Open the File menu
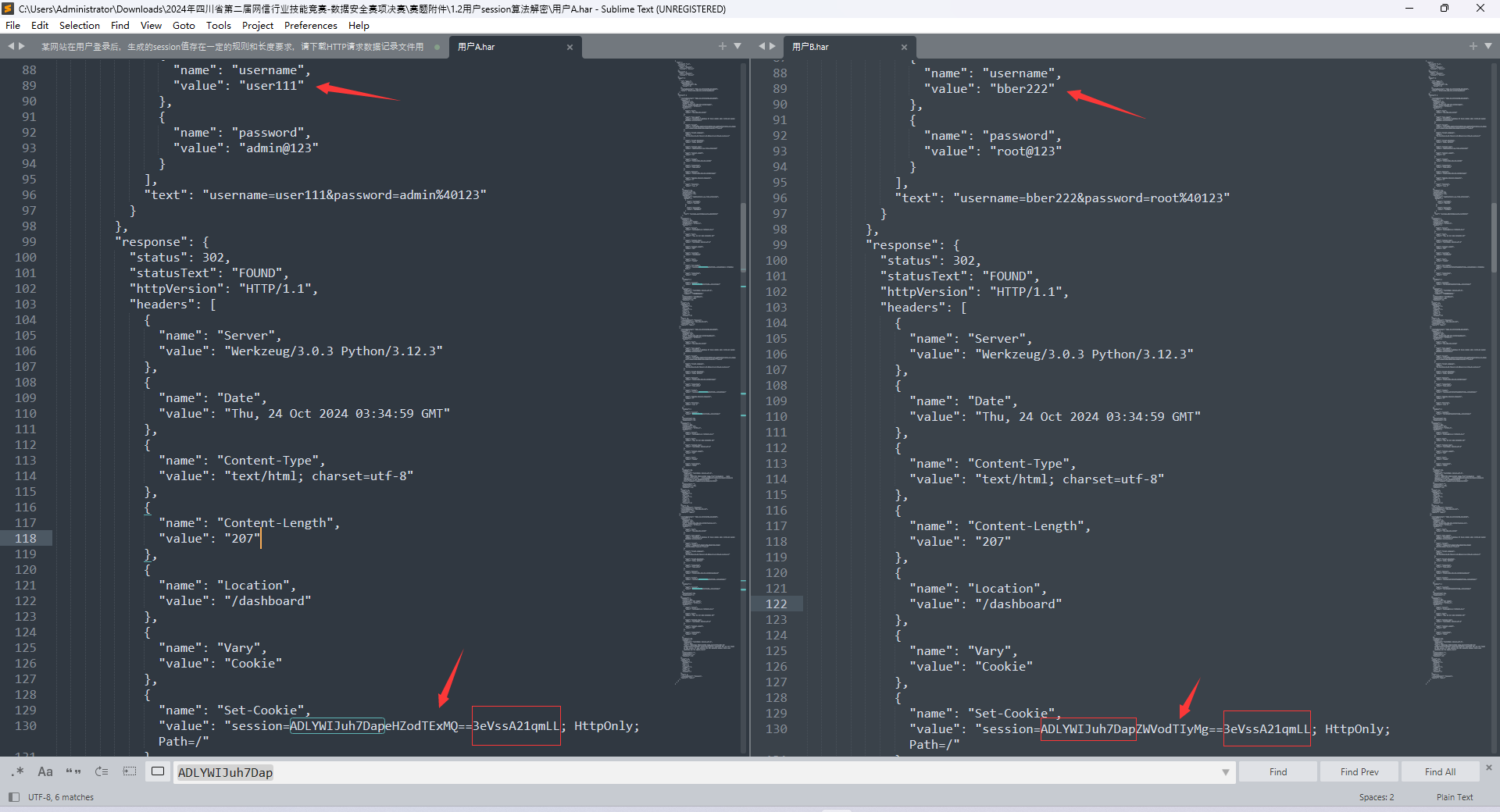This screenshot has height=812, width=1500. [13, 26]
